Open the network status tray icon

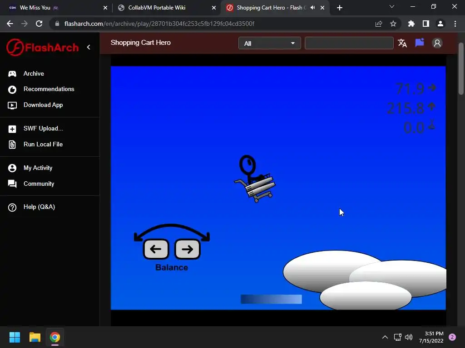coord(397,337)
